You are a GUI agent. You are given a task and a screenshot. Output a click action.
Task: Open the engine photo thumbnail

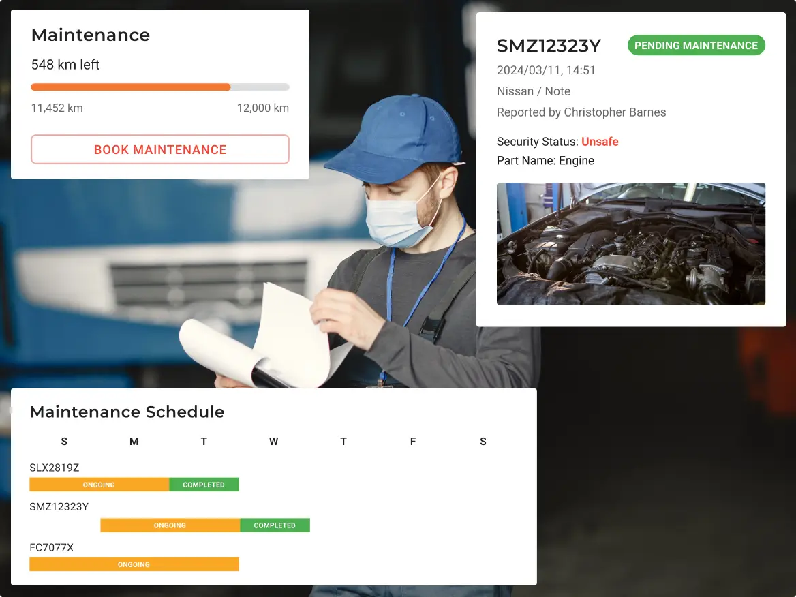pos(630,243)
